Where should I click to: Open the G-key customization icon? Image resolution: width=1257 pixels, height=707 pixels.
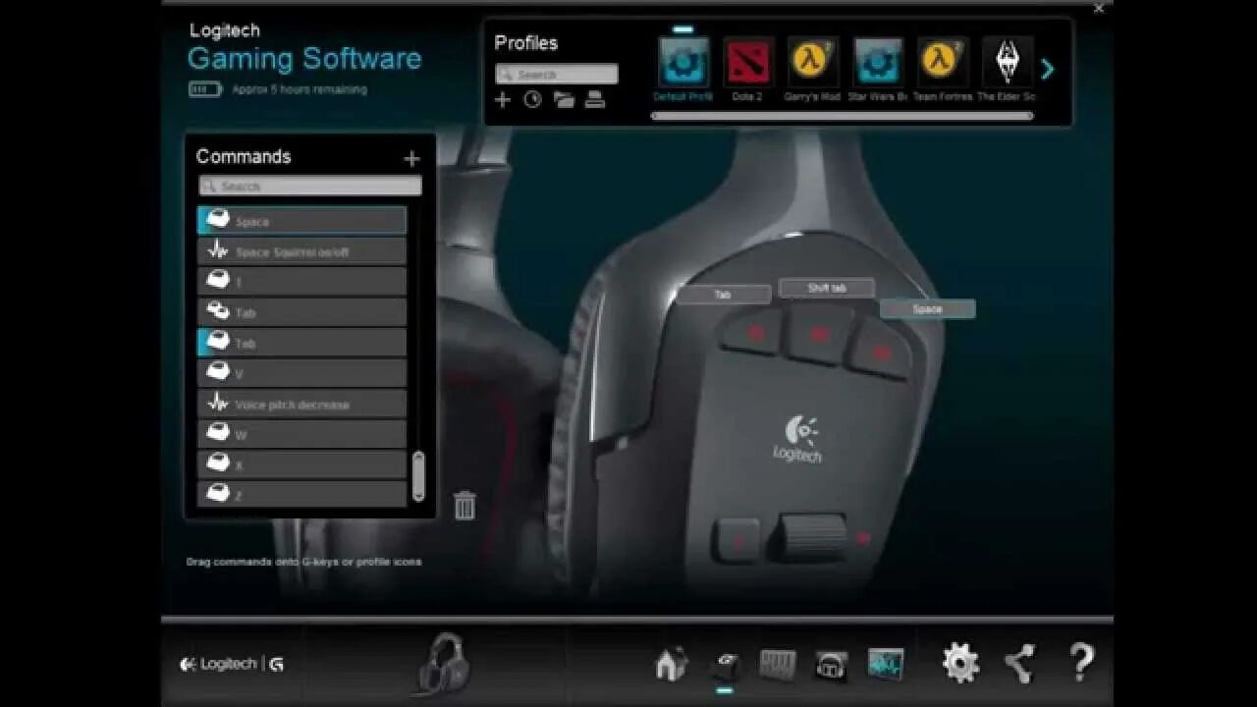725,666
